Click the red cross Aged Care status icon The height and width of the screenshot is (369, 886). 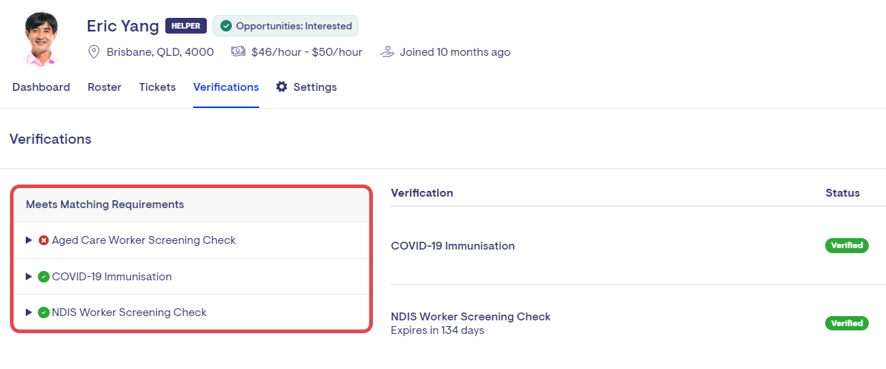pos(44,240)
